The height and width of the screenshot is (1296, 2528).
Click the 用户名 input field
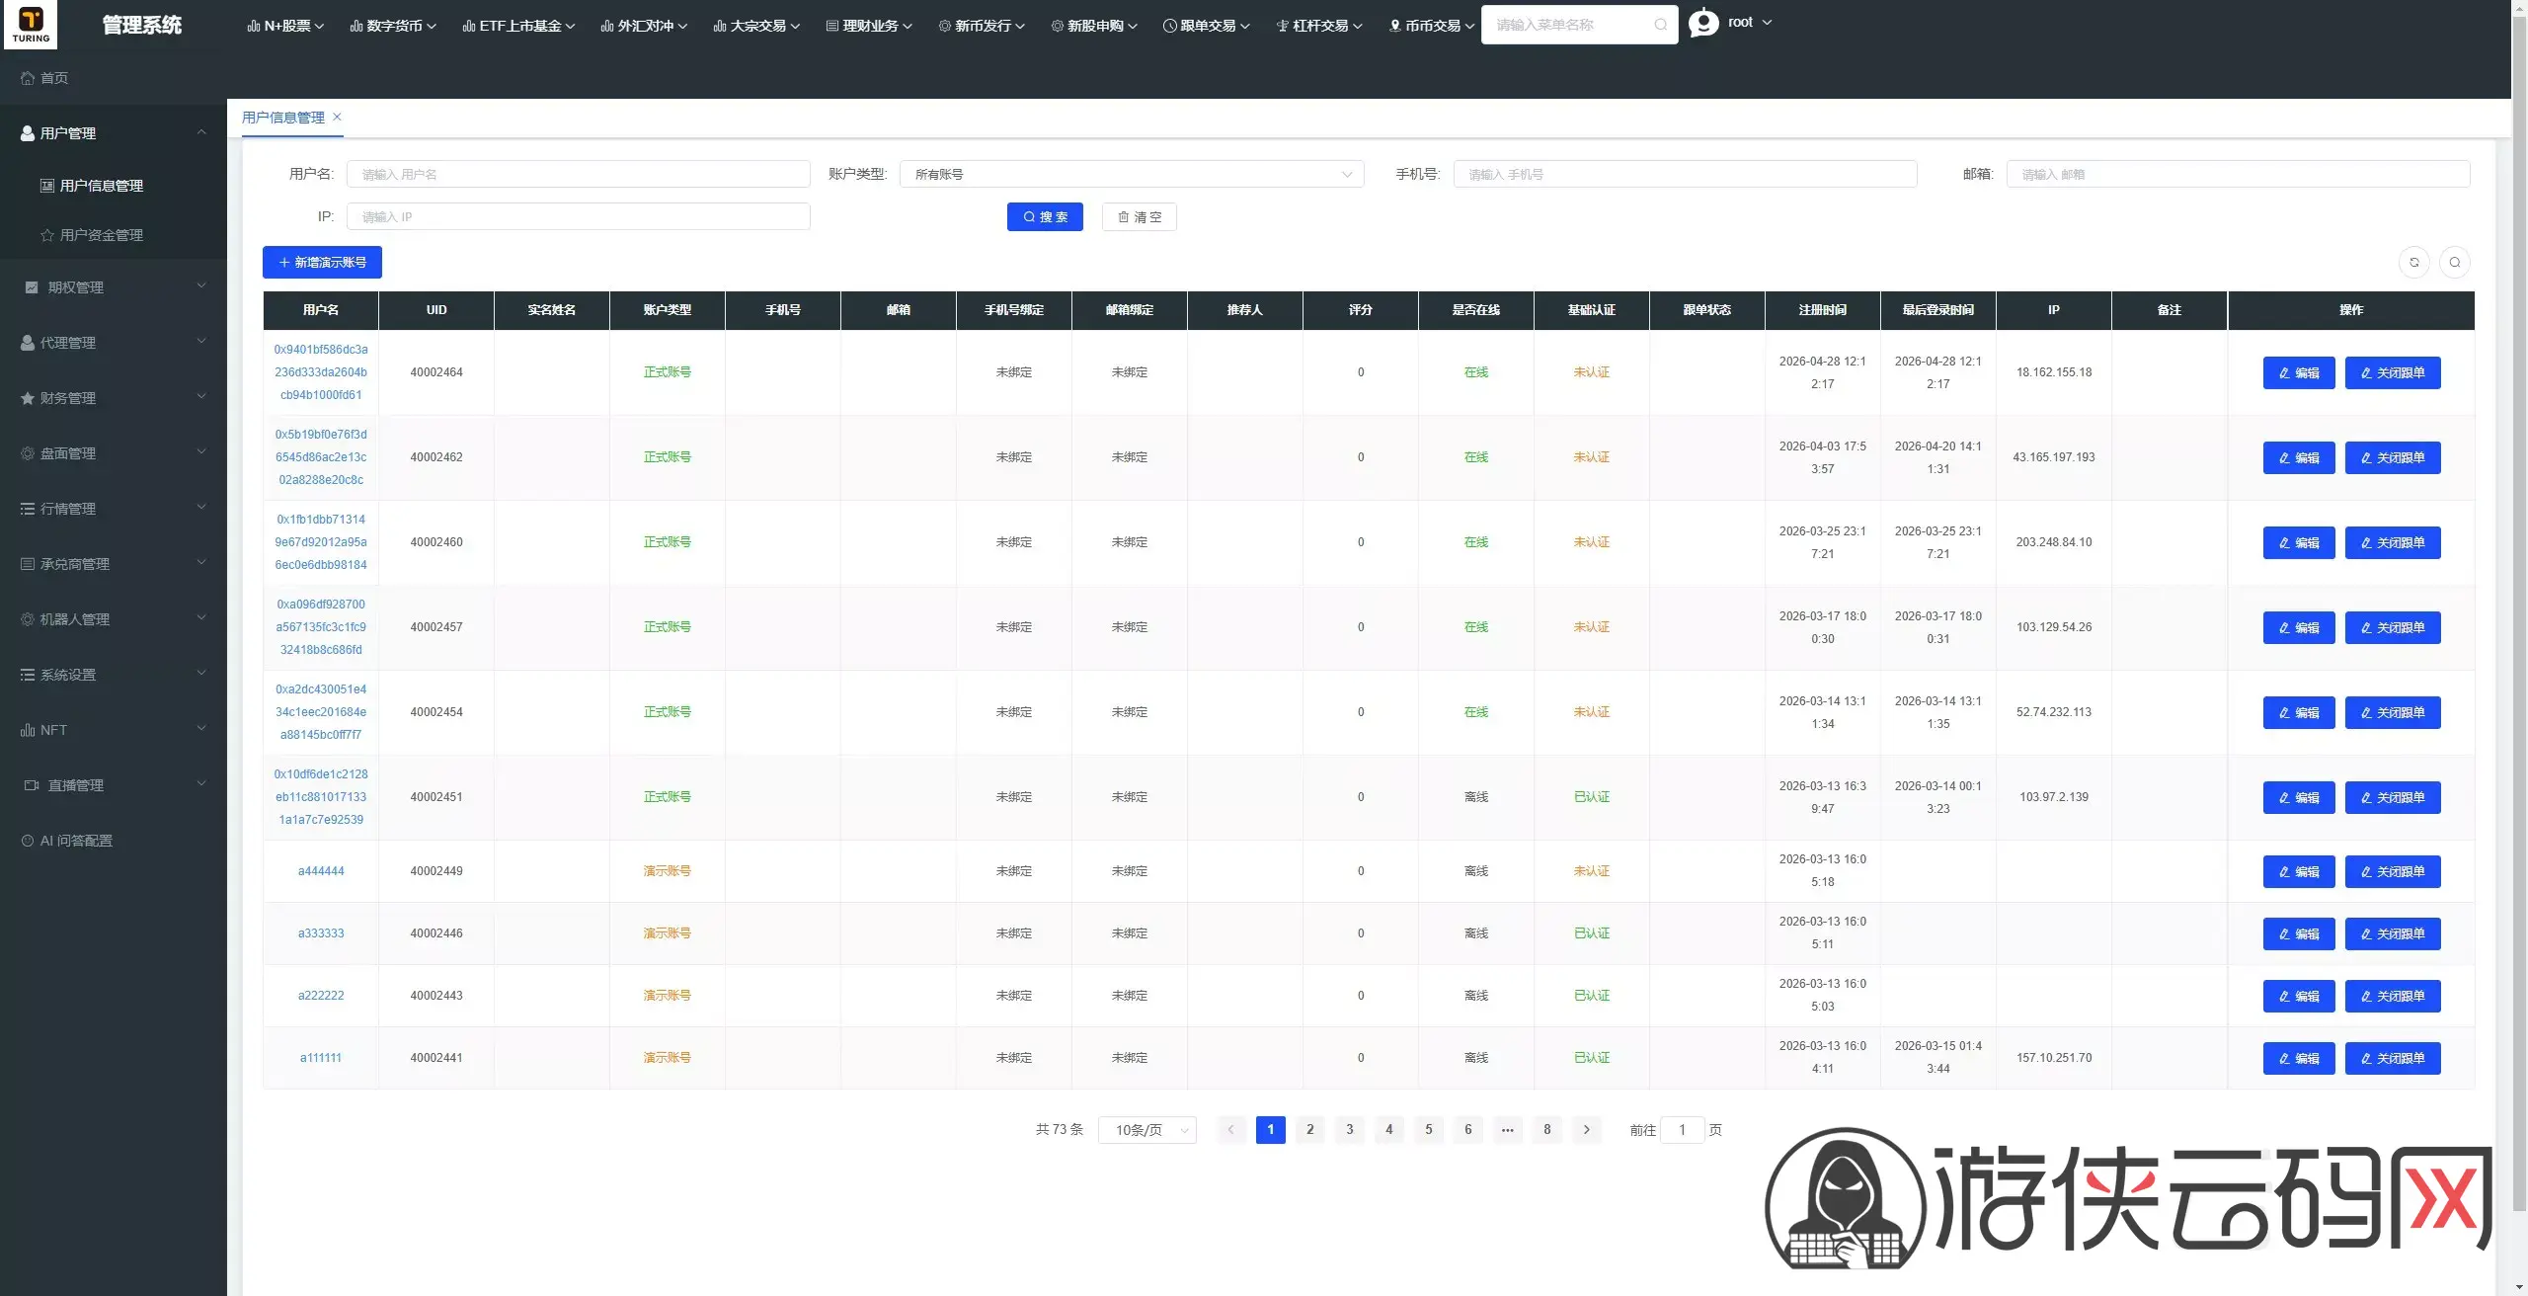579,174
